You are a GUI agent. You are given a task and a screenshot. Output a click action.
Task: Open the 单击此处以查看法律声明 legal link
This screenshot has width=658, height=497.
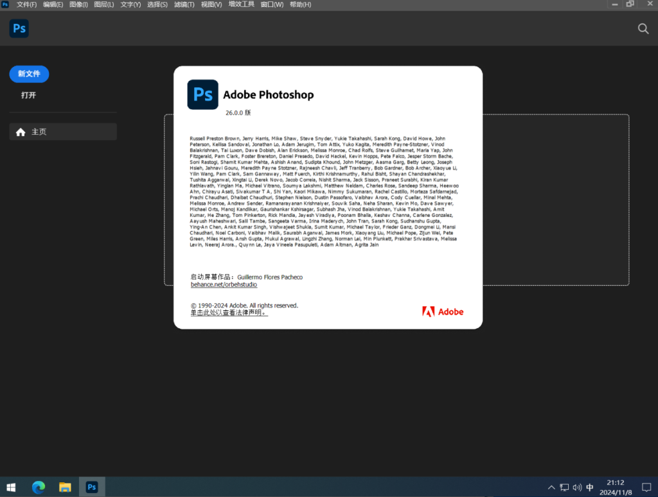click(x=229, y=312)
